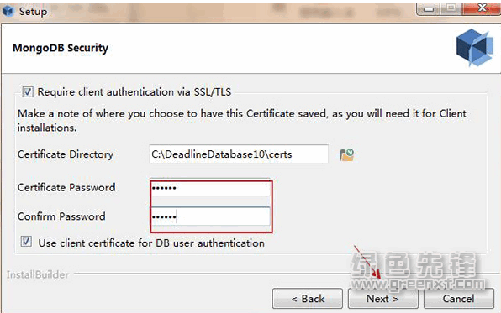Image resolution: width=501 pixels, height=313 pixels.
Task: Click the Confirm Password label
Action: [x=61, y=216]
